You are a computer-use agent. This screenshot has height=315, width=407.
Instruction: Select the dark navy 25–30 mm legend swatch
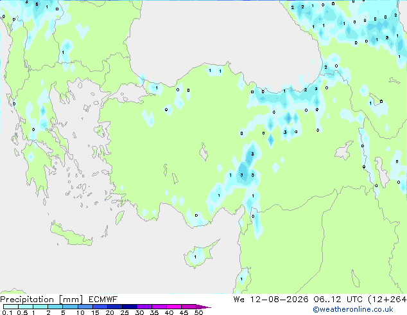[130, 307]
